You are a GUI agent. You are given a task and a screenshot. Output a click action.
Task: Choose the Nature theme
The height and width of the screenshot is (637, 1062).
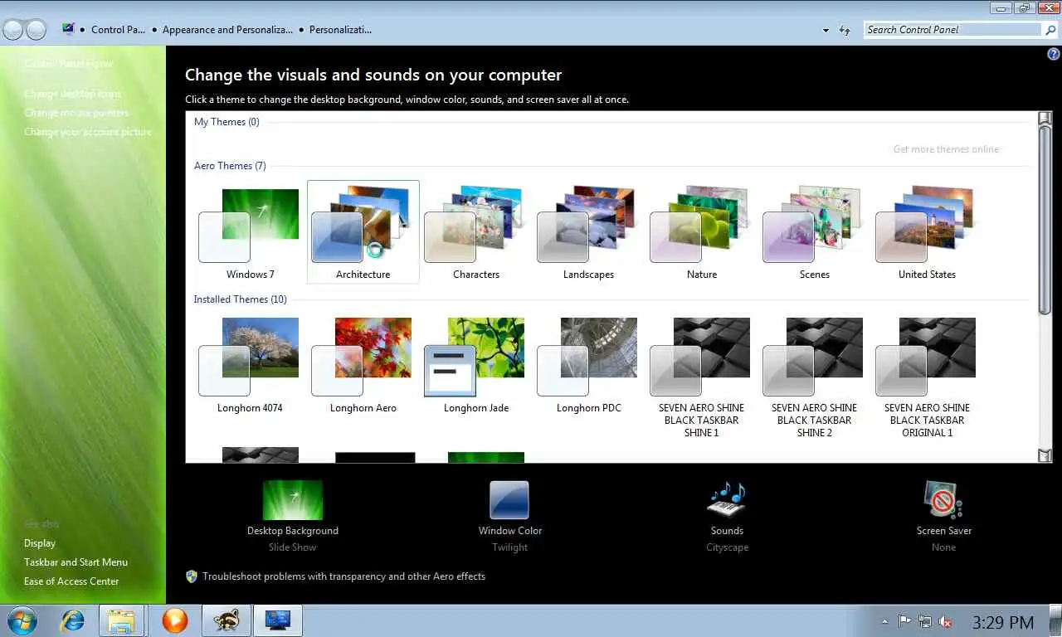click(x=702, y=233)
